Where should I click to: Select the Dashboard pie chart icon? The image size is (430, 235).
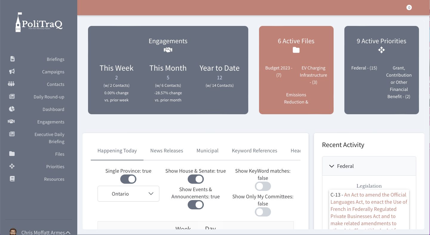pyautogui.click(x=12, y=109)
